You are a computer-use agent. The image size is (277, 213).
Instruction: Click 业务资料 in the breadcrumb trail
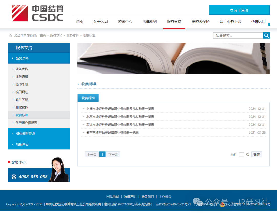[73, 35]
